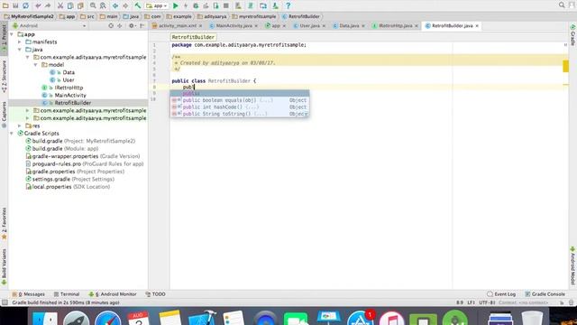
Task: Open gradle.properties file
Action: coord(75,172)
